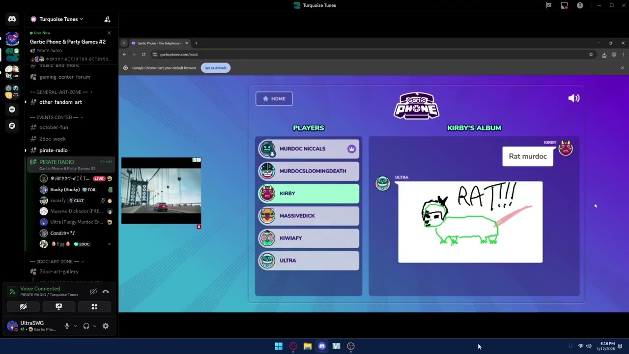The image size is (629, 354).
Task: Click the noise suppression icon in Voice Connected
Action: pos(93,292)
